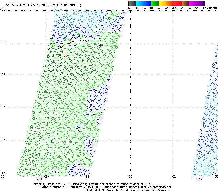Image resolution: width=218 pixels, height=192 pixels.
Task: Click the red 30-35 knots legend segment
Action: [178, 4]
